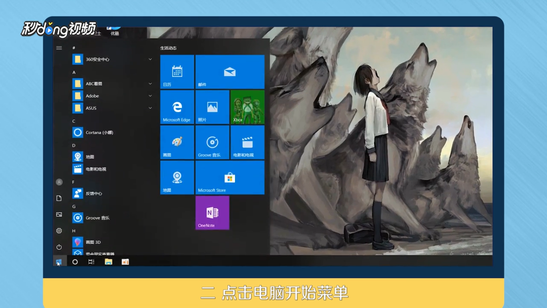547x308 pixels.
Task: Expand the ASUS folder chevron
Action: (150, 108)
